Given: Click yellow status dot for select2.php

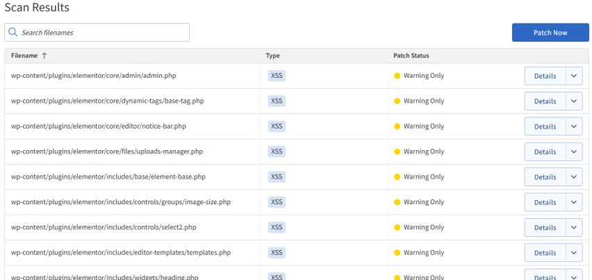Looking at the screenshot, I should (x=397, y=227).
